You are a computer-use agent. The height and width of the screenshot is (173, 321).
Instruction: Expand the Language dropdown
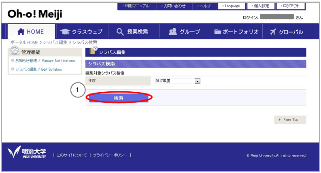tap(232, 6)
